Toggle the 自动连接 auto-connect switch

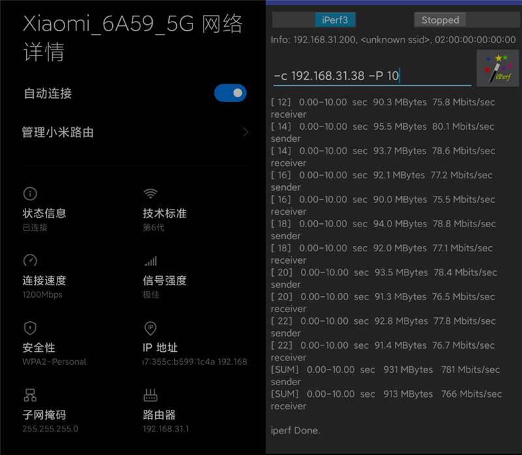[x=230, y=93]
